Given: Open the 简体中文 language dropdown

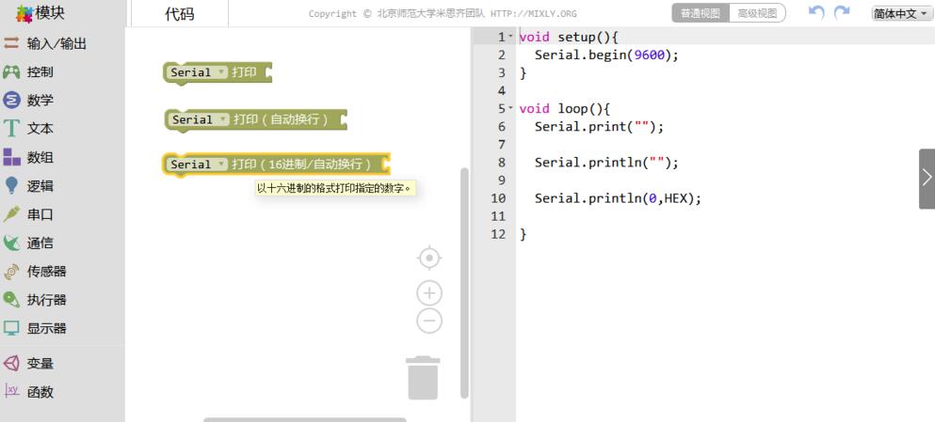Looking at the screenshot, I should coord(900,14).
